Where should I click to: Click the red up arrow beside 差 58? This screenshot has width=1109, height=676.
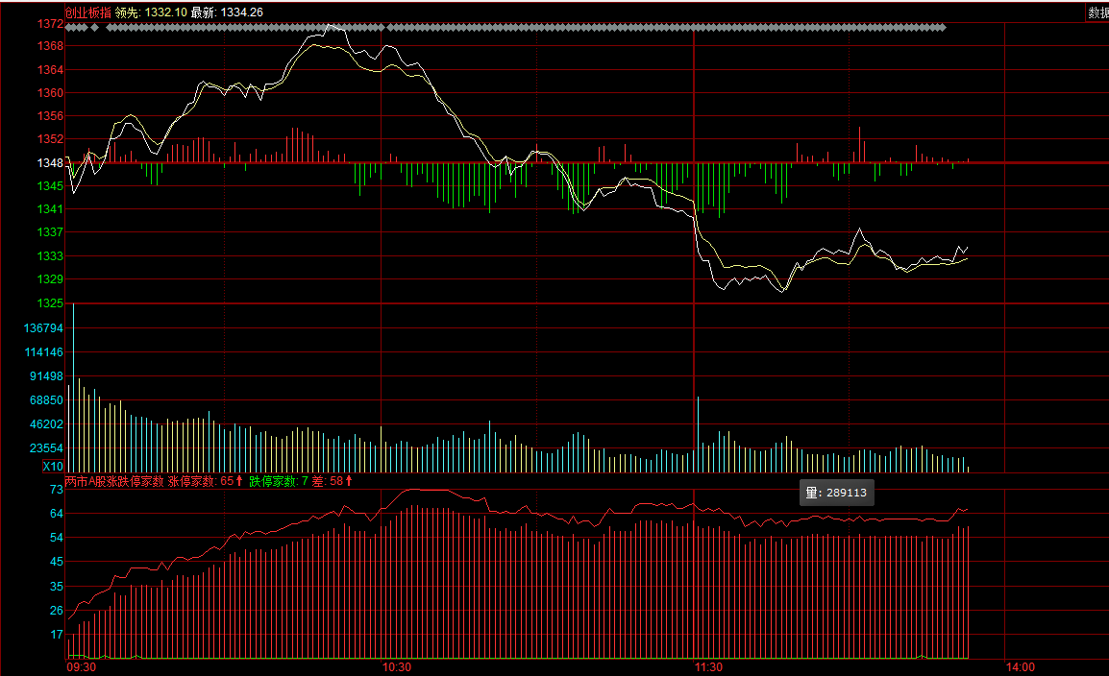(349, 481)
